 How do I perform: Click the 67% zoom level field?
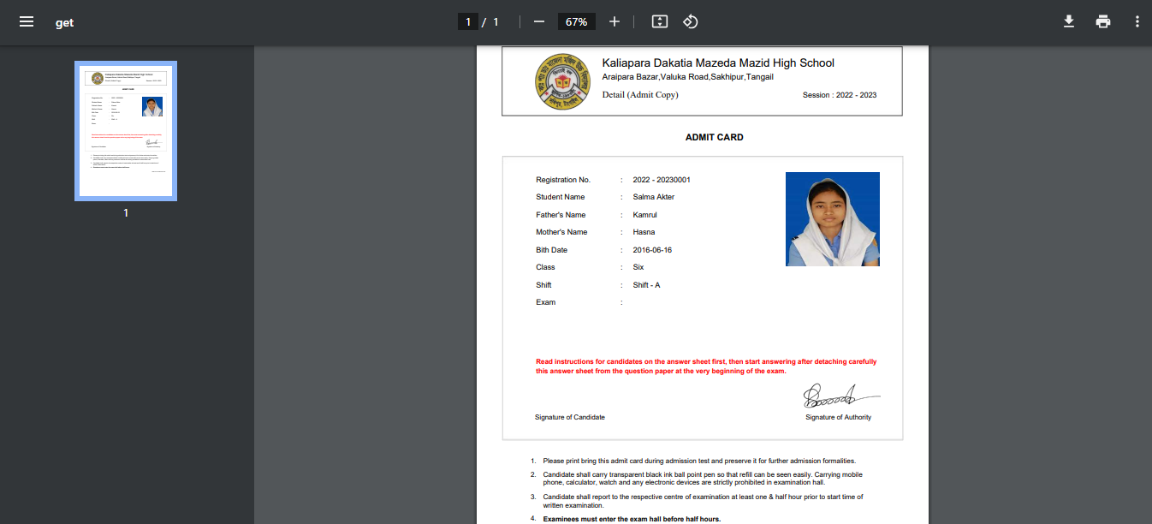pyautogui.click(x=576, y=21)
